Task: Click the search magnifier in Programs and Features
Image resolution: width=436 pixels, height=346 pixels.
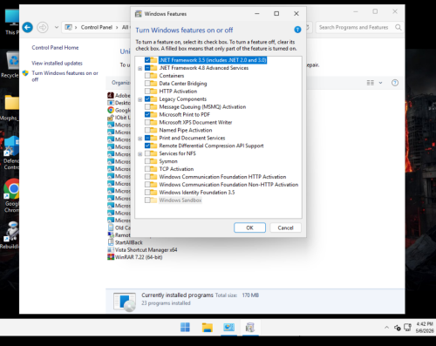Action: [399, 27]
